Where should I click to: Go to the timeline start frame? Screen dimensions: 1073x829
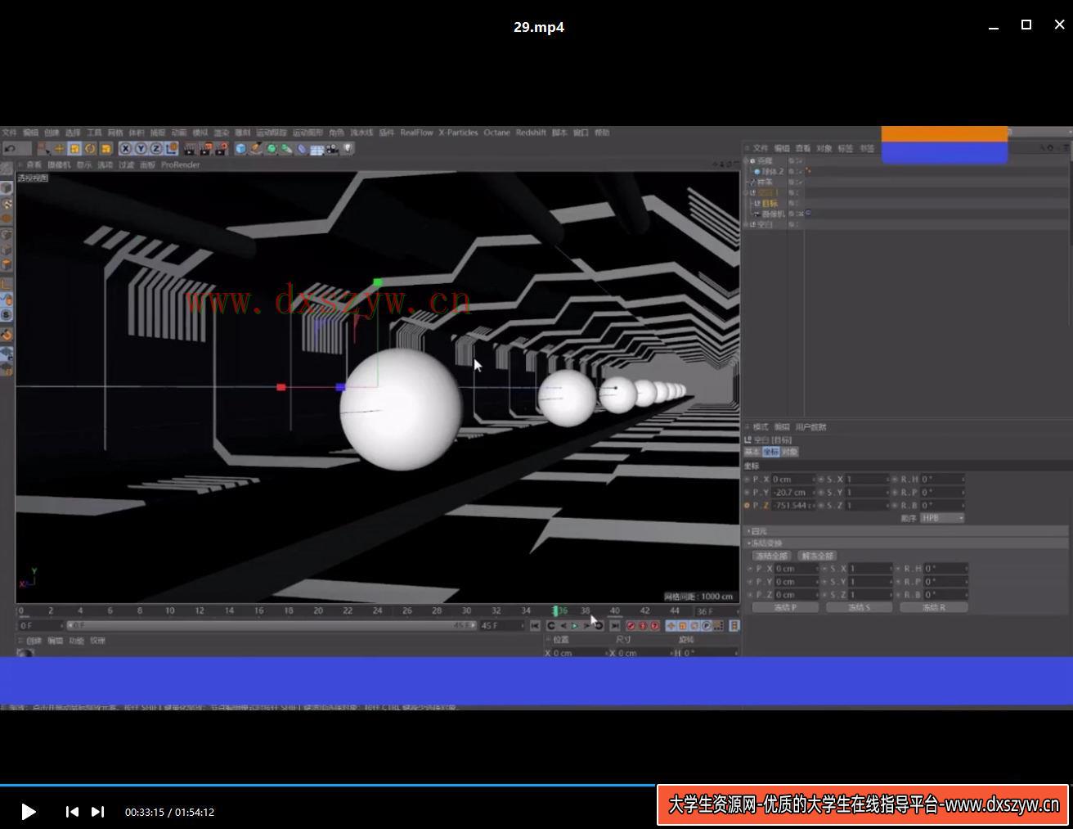pyautogui.click(x=535, y=626)
